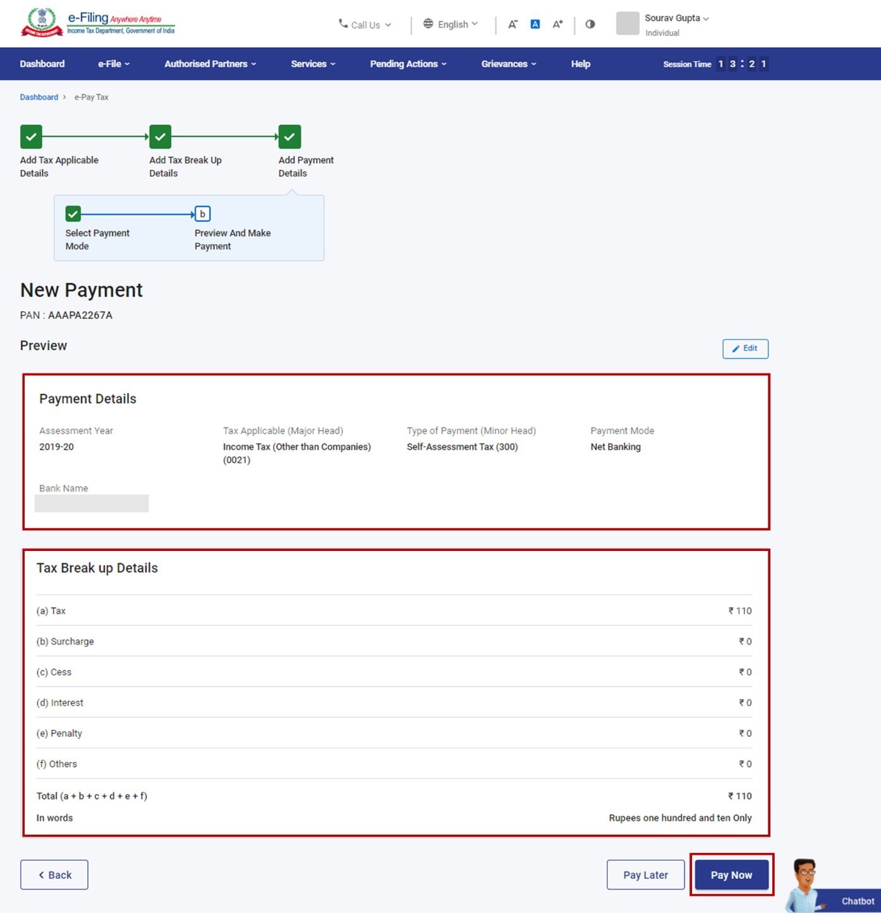
Task: Go to the Dashboard menu item
Action: [x=42, y=64]
